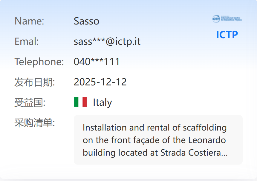Click the Italy country name

pos(102,102)
